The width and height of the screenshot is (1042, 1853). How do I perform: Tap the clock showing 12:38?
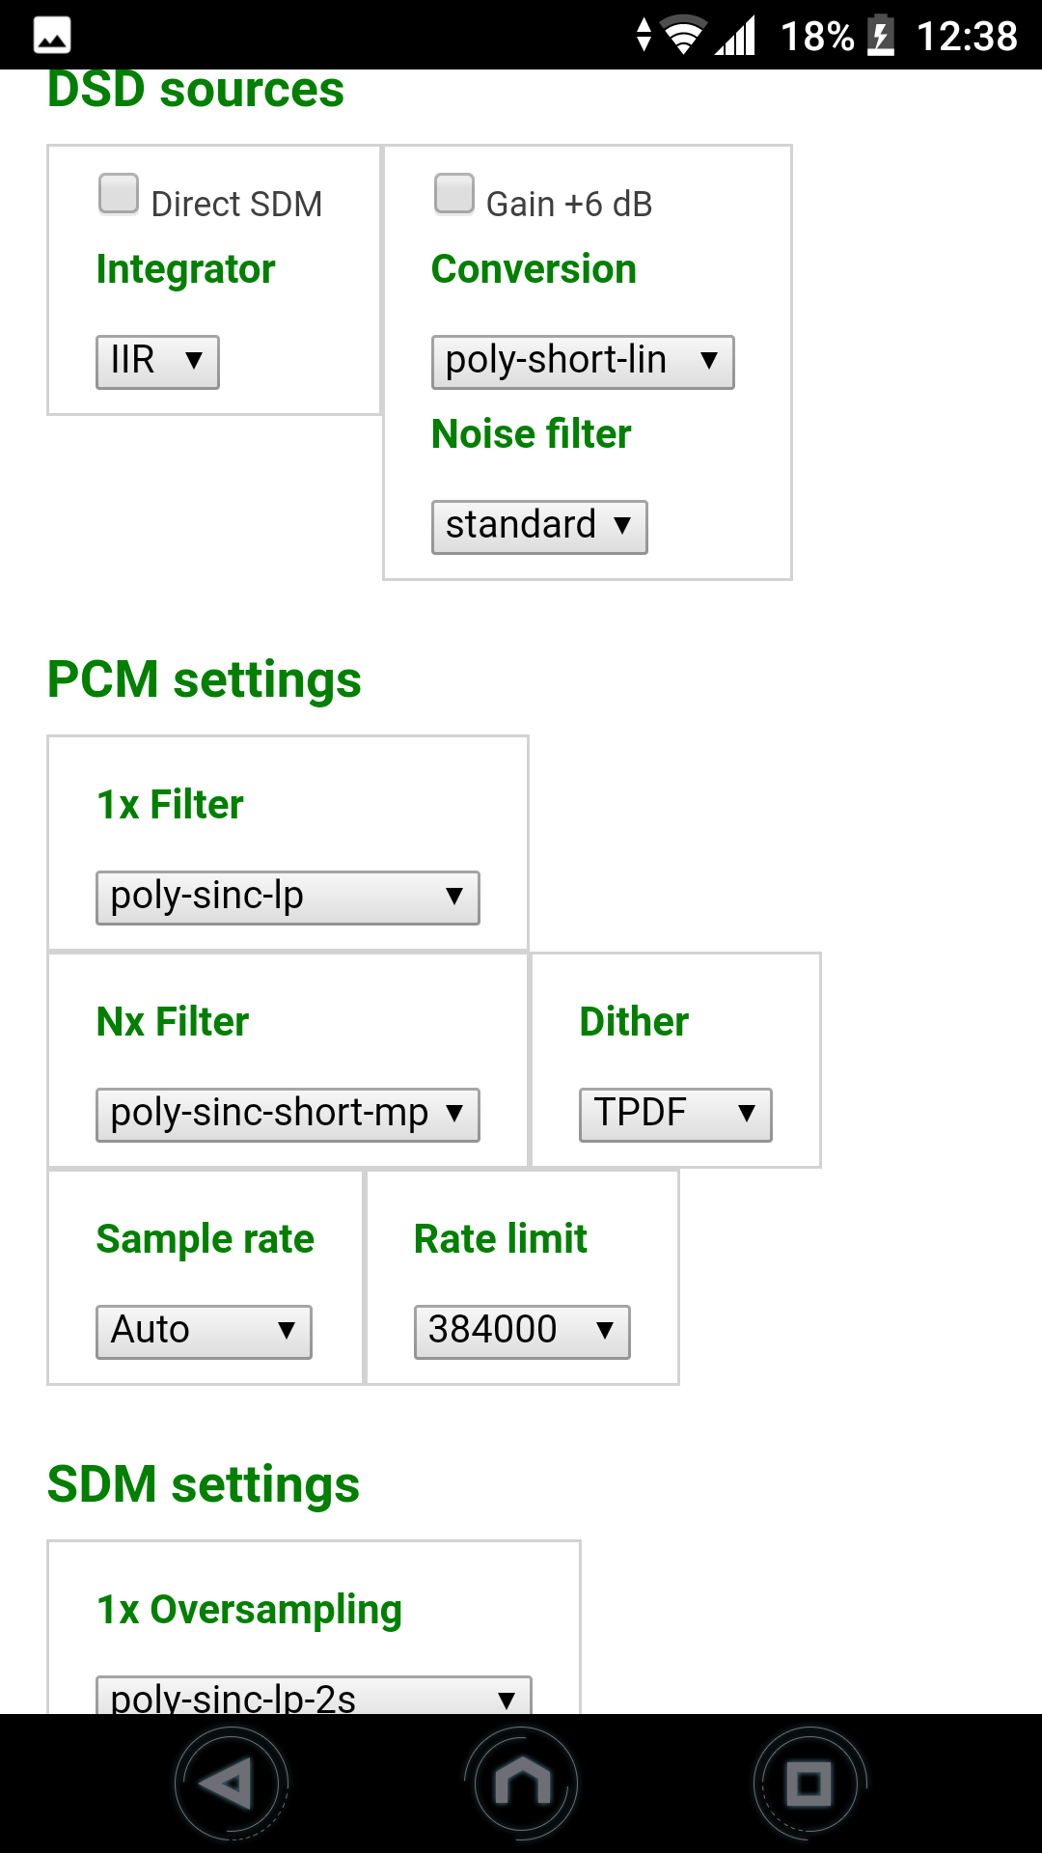(x=966, y=37)
